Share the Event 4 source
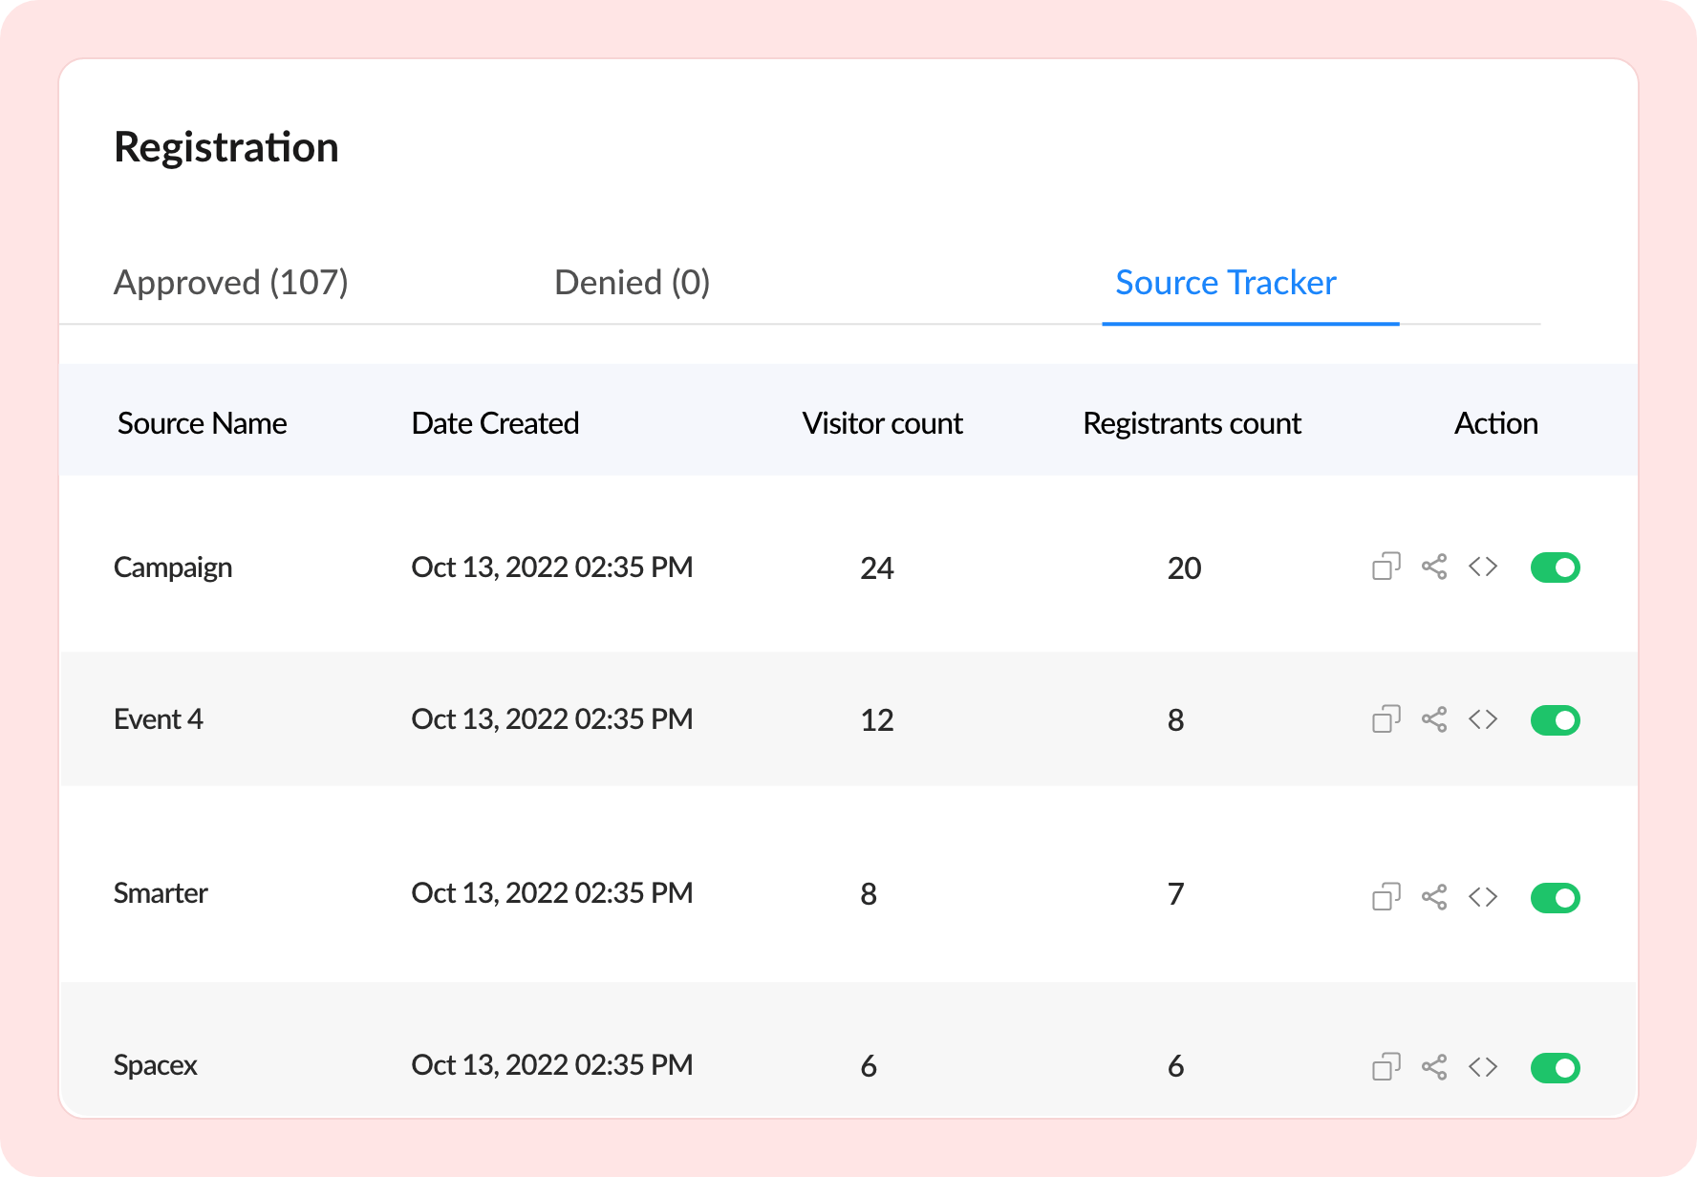 coord(1434,719)
